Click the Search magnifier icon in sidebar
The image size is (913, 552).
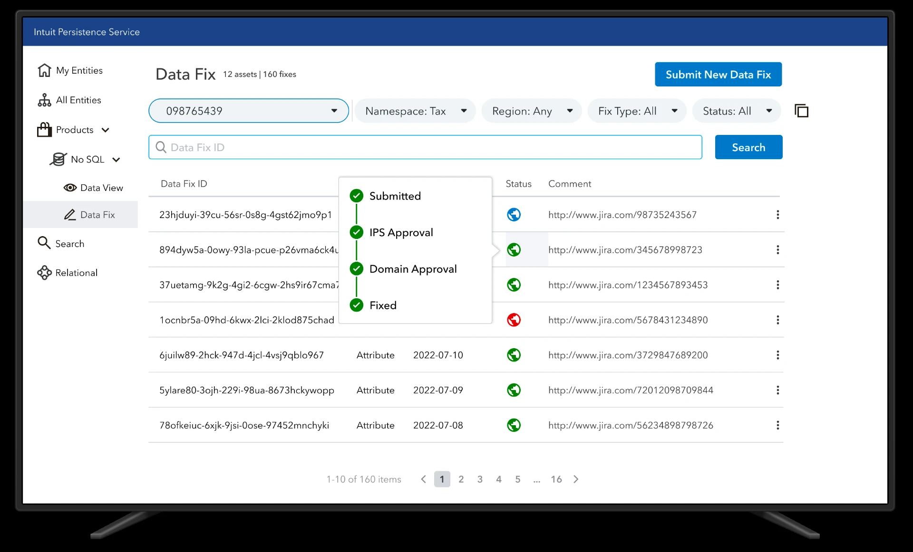(44, 243)
